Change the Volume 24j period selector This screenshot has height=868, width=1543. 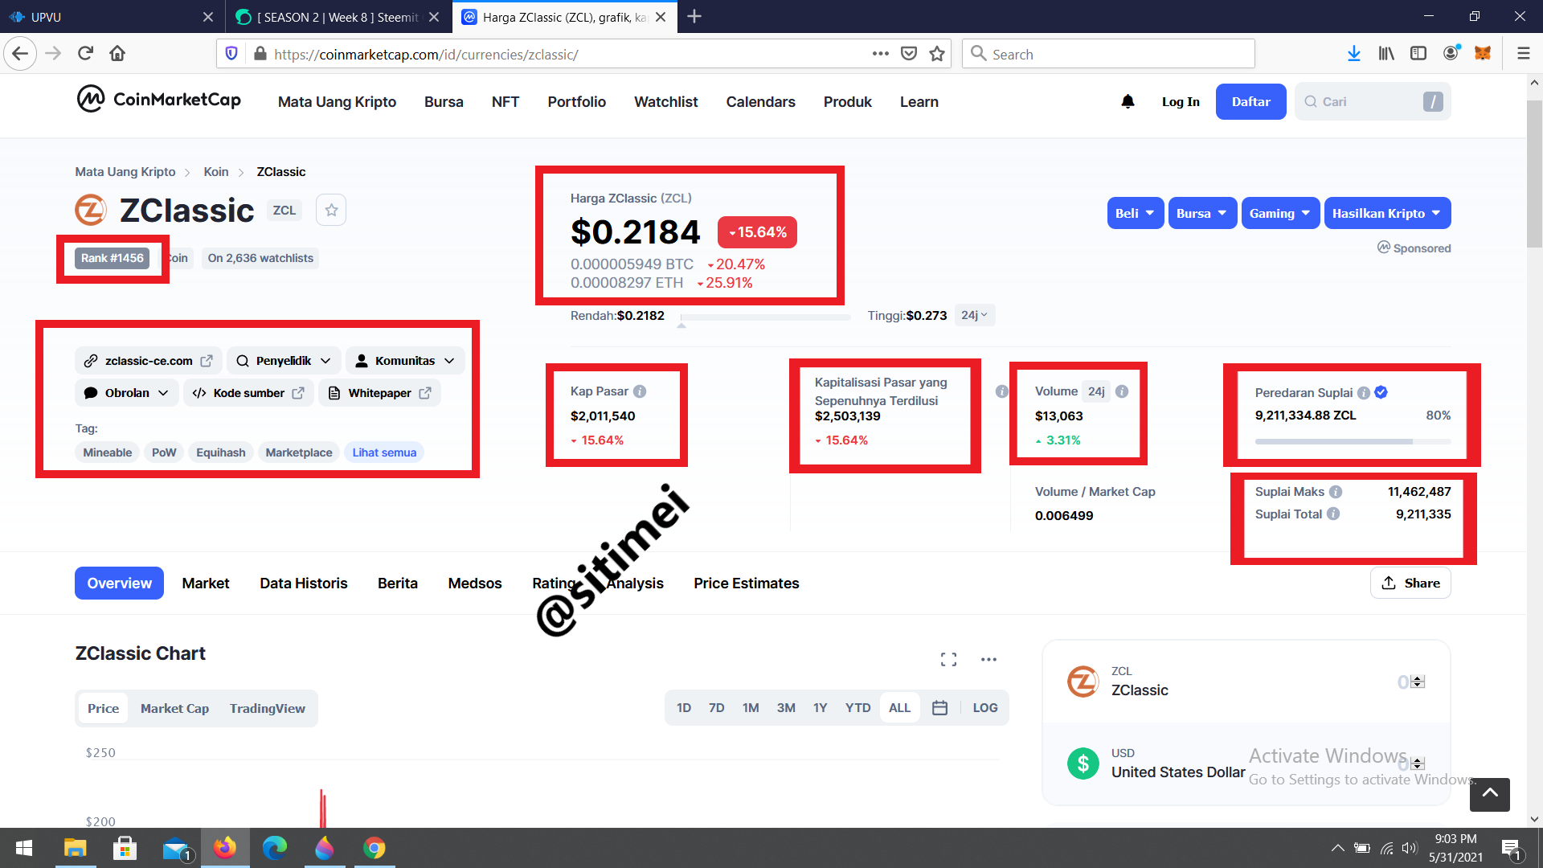pyautogui.click(x=1096, y=391)
